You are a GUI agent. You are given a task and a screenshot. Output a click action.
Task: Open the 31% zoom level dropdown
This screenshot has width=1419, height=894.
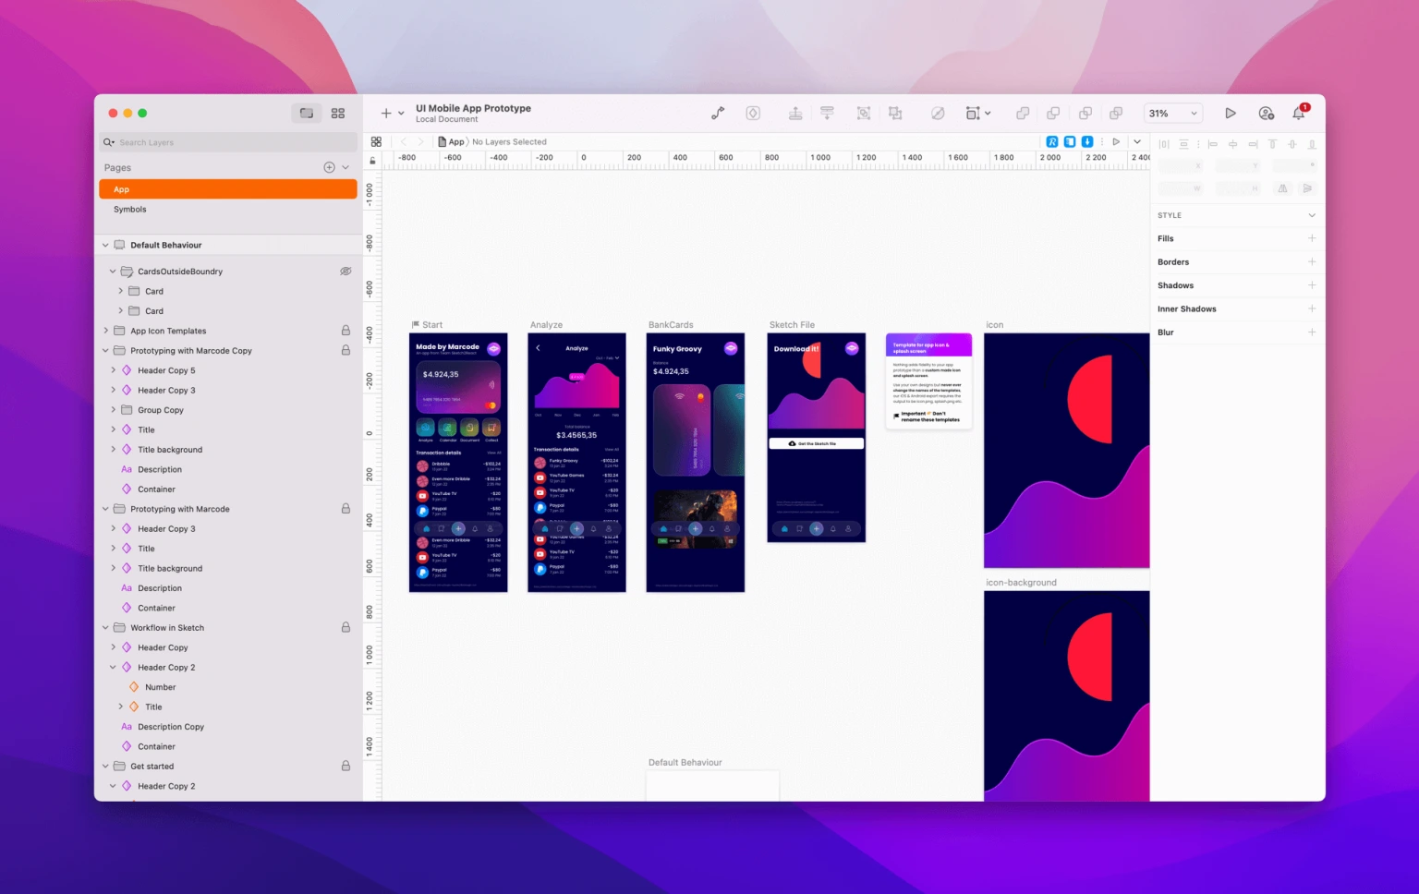1172,113
